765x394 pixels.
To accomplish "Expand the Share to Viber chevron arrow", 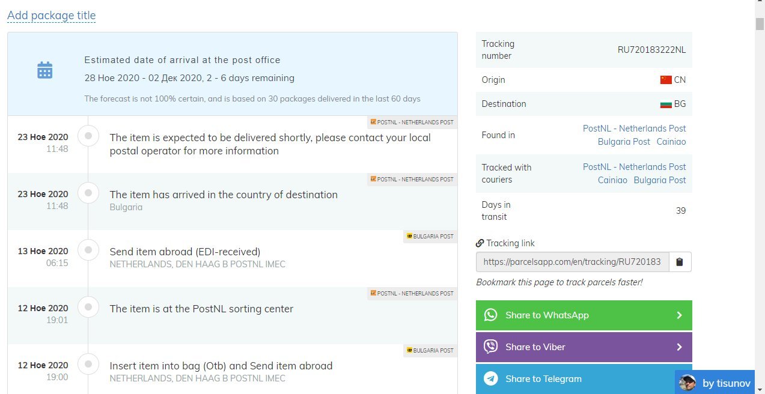I will [x=679, y=347].
